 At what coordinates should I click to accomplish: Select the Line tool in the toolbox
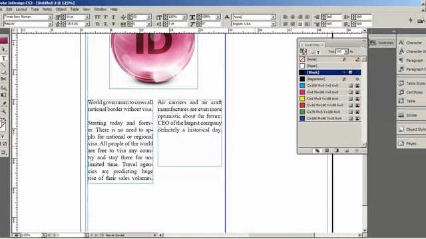(3, 66)
